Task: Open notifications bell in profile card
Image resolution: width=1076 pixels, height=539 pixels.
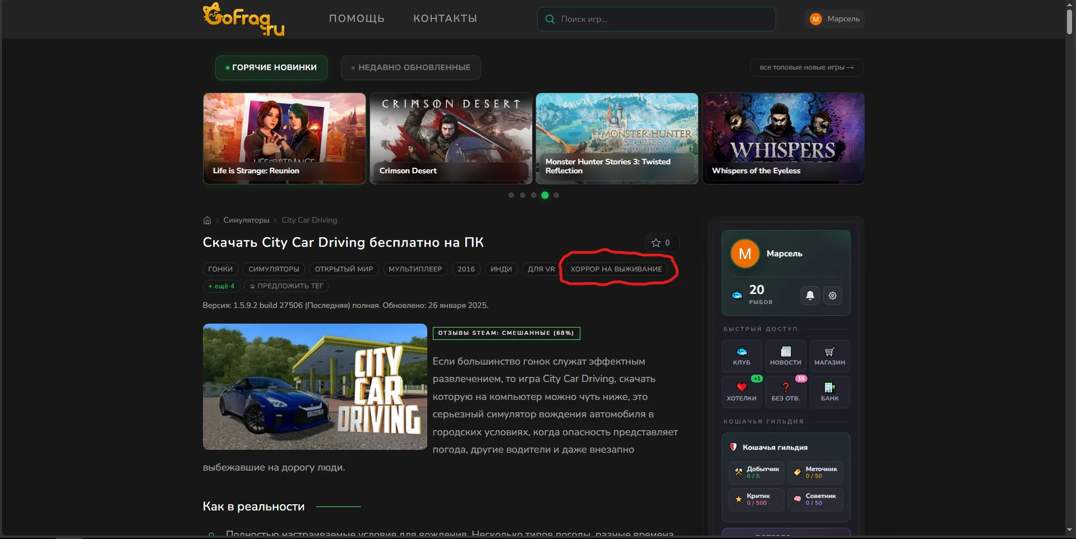Action: tap(810, 296)
